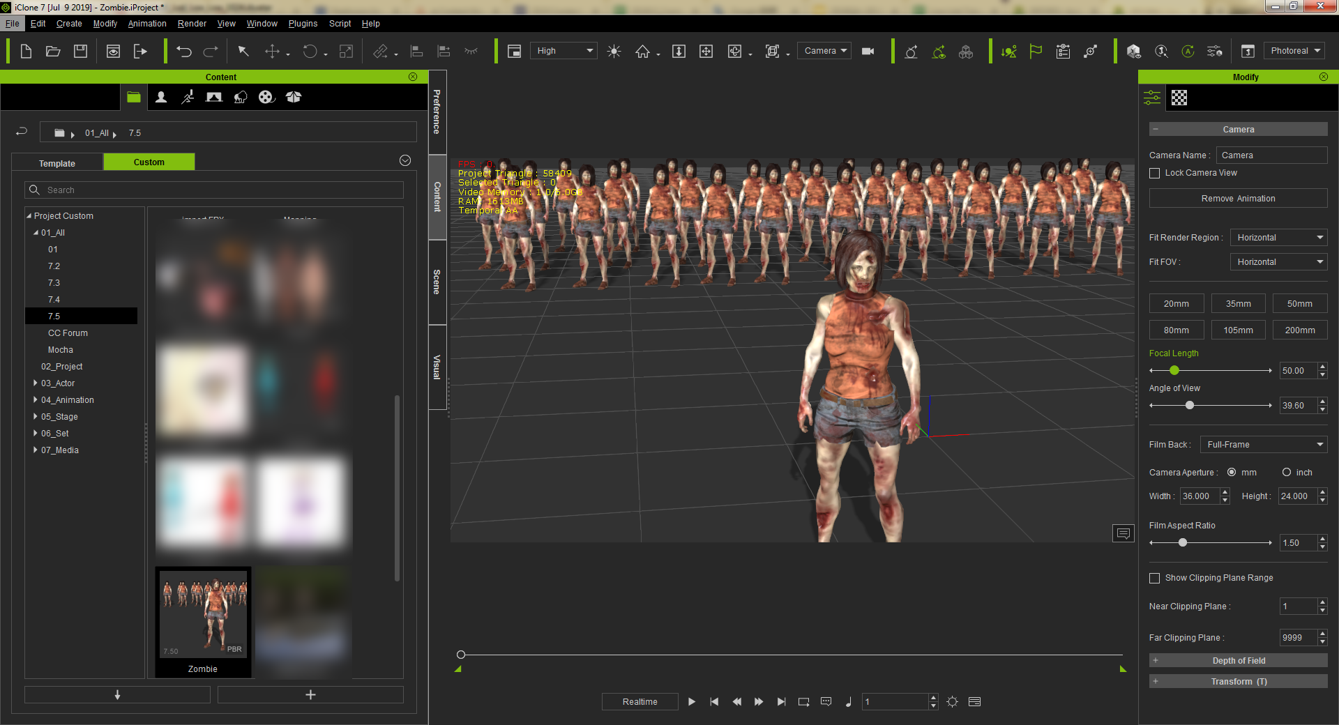Collapse the 01_All tree folder
Image resolution: width=1339 pixels, height=725 pixels.
(x=36, y=233)
